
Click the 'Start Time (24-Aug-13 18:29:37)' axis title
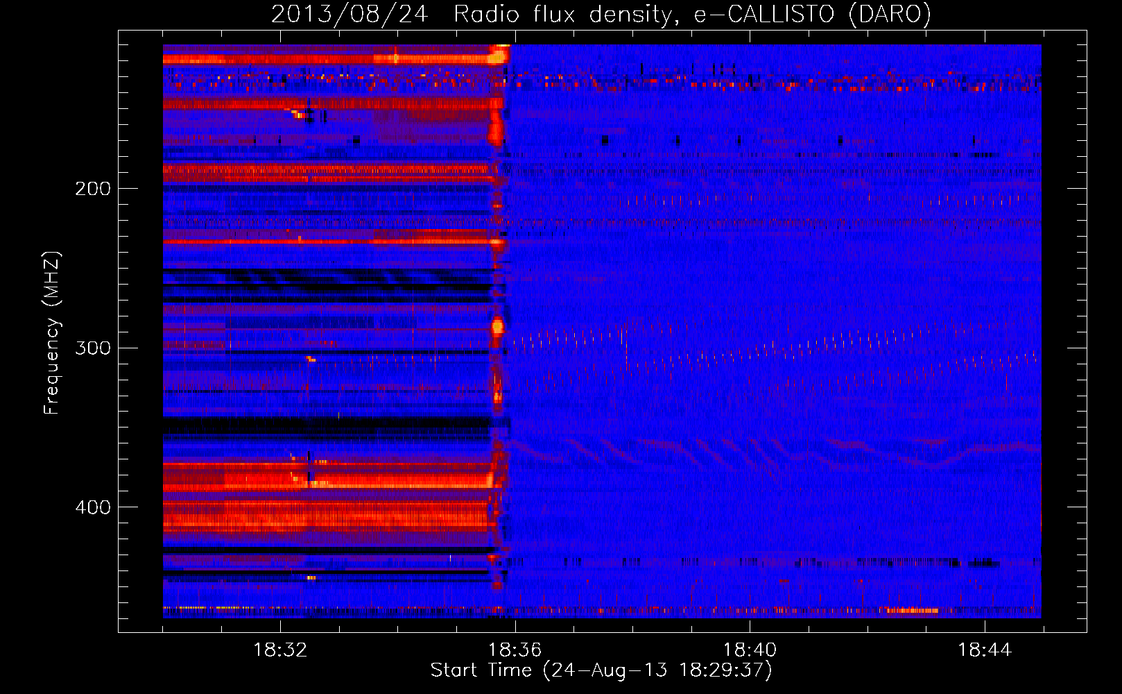pos(601,670)
